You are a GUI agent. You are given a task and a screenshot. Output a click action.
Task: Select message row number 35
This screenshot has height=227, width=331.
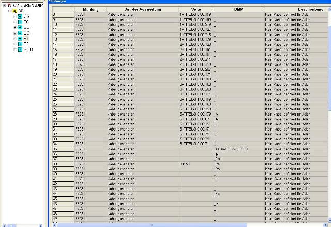(63, 149)
